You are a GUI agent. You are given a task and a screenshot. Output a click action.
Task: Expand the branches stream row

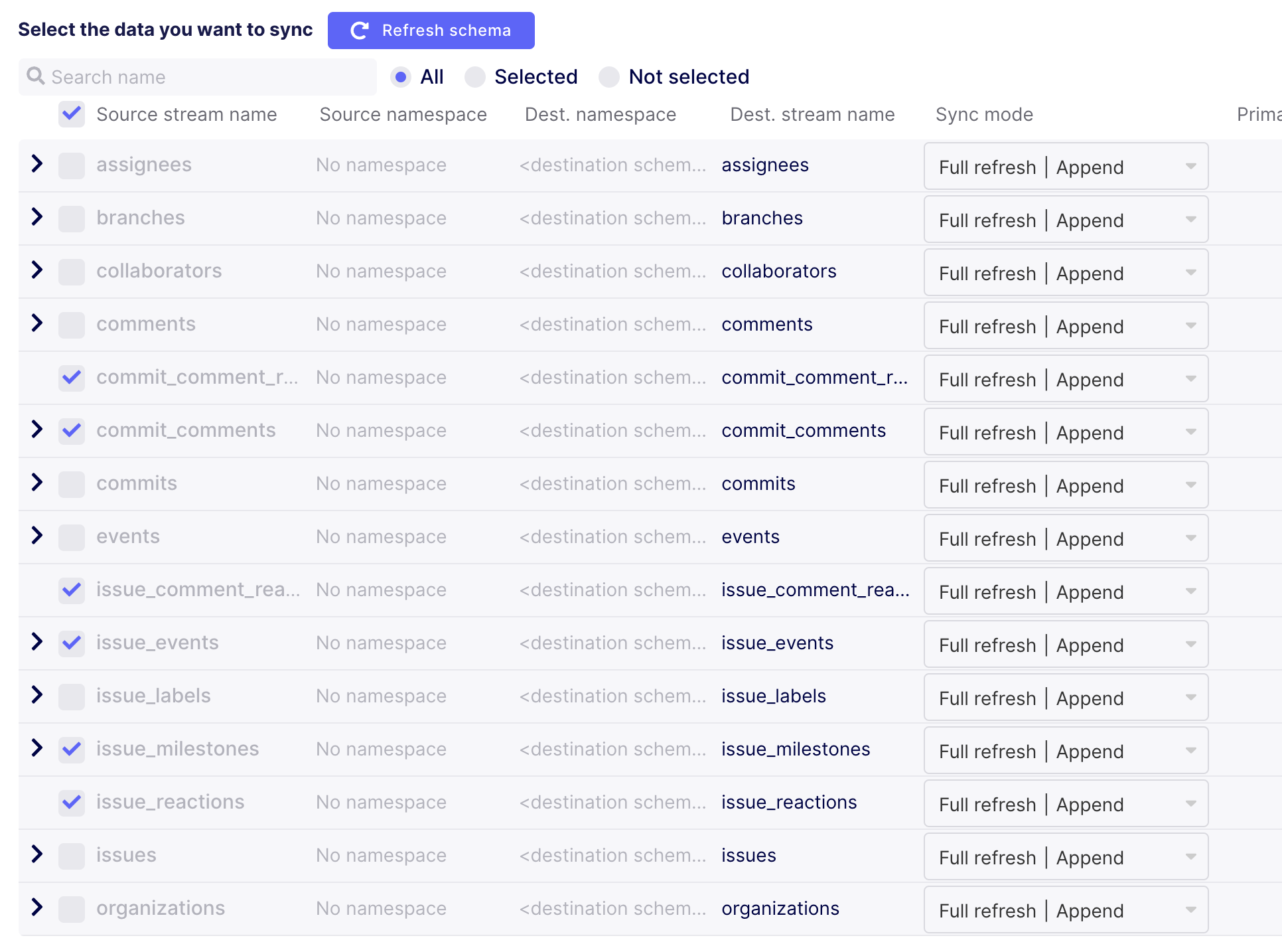tap(36, 218)
